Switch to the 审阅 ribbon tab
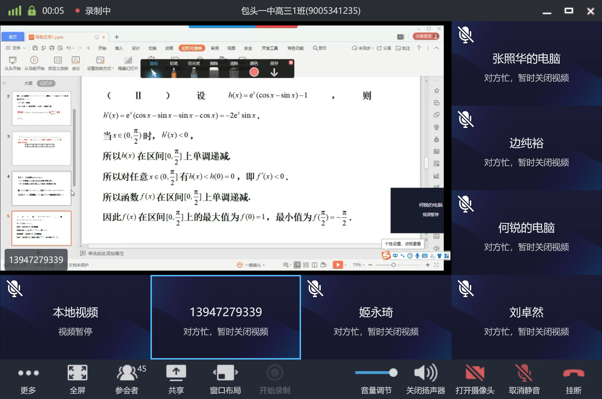Viewport: 602px width, 399px height. pos(215,48)
